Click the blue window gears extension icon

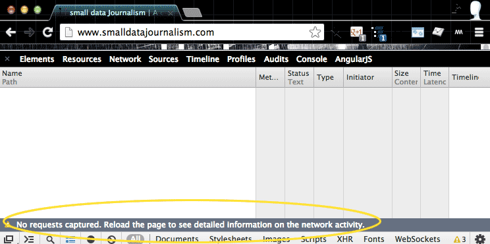pyautogui.click(x=418, y=32)
